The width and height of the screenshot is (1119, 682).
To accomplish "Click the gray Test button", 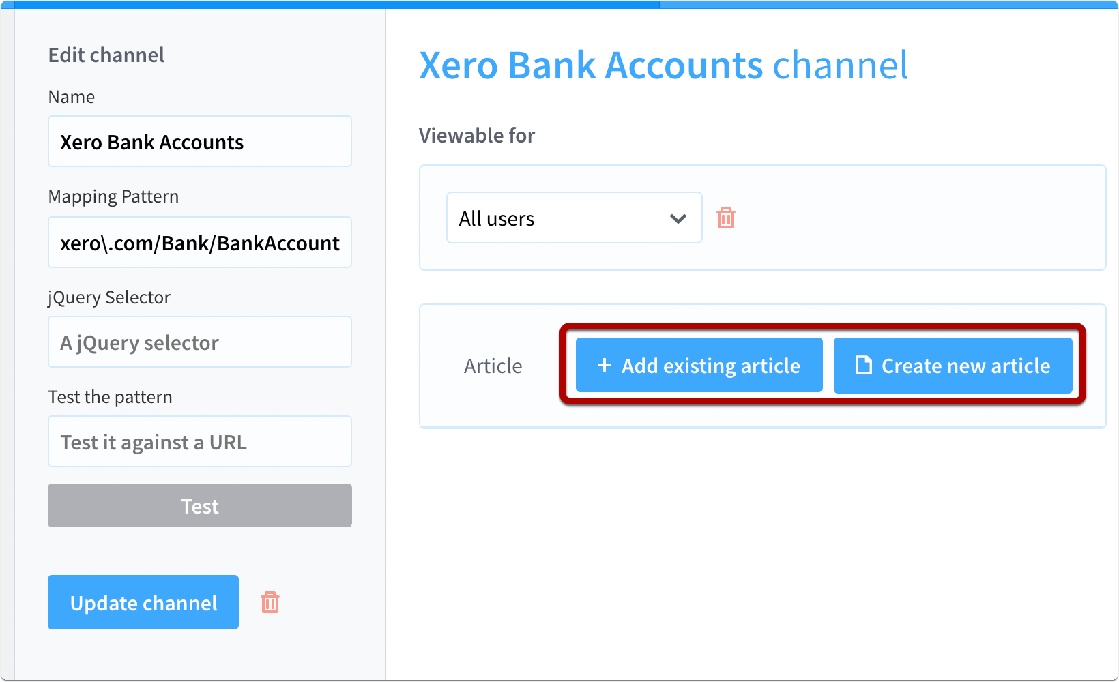I will pos(200,505).
